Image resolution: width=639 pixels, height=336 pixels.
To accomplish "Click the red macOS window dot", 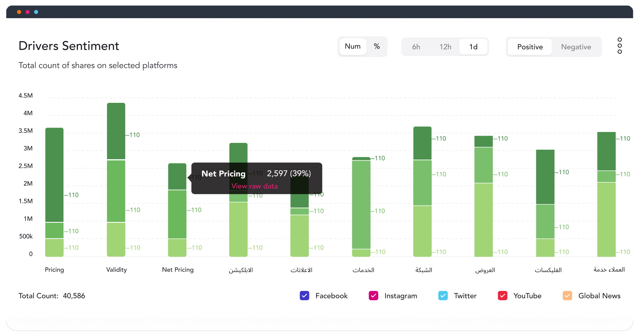I will pyautogui.click(x=27, y=12).
